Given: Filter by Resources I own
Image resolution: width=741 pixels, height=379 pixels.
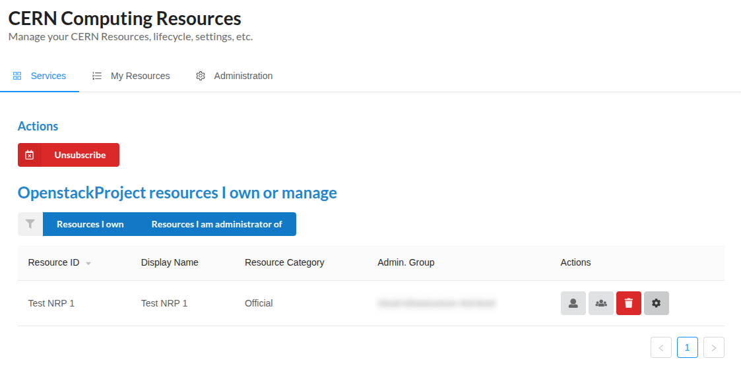Looking at the screenshot, I should click(90, 224).
